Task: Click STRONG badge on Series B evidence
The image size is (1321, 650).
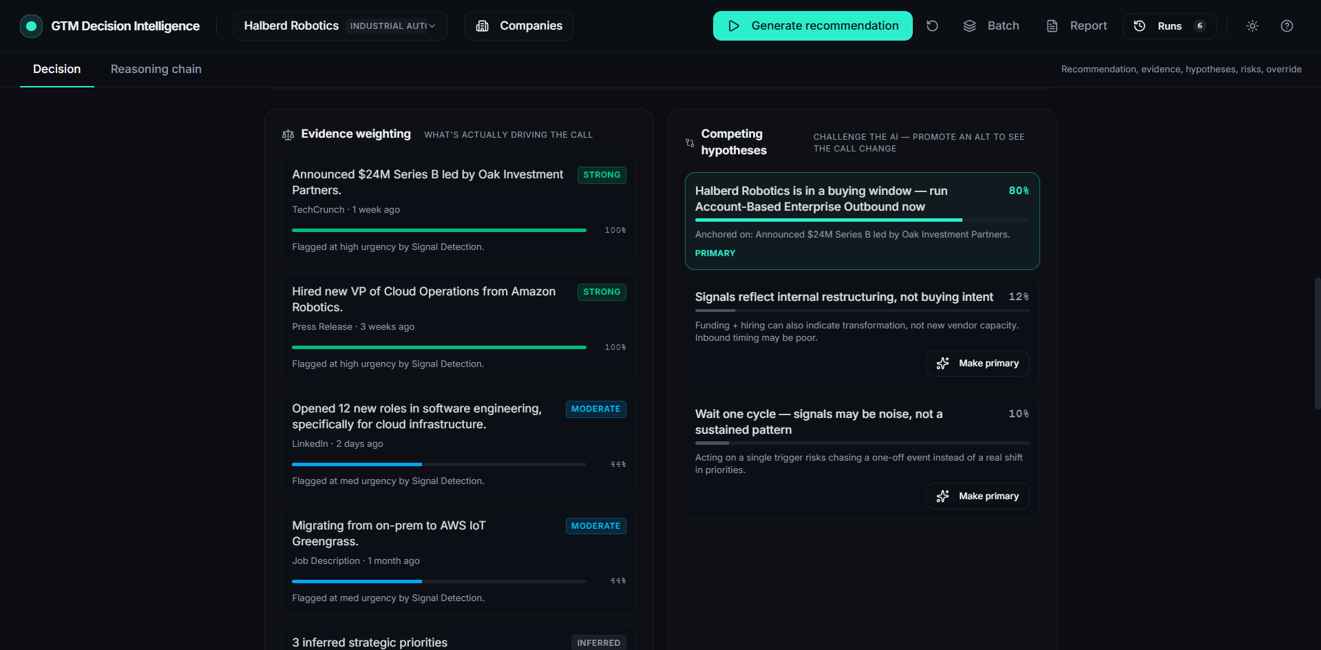Action: point(602,175)
